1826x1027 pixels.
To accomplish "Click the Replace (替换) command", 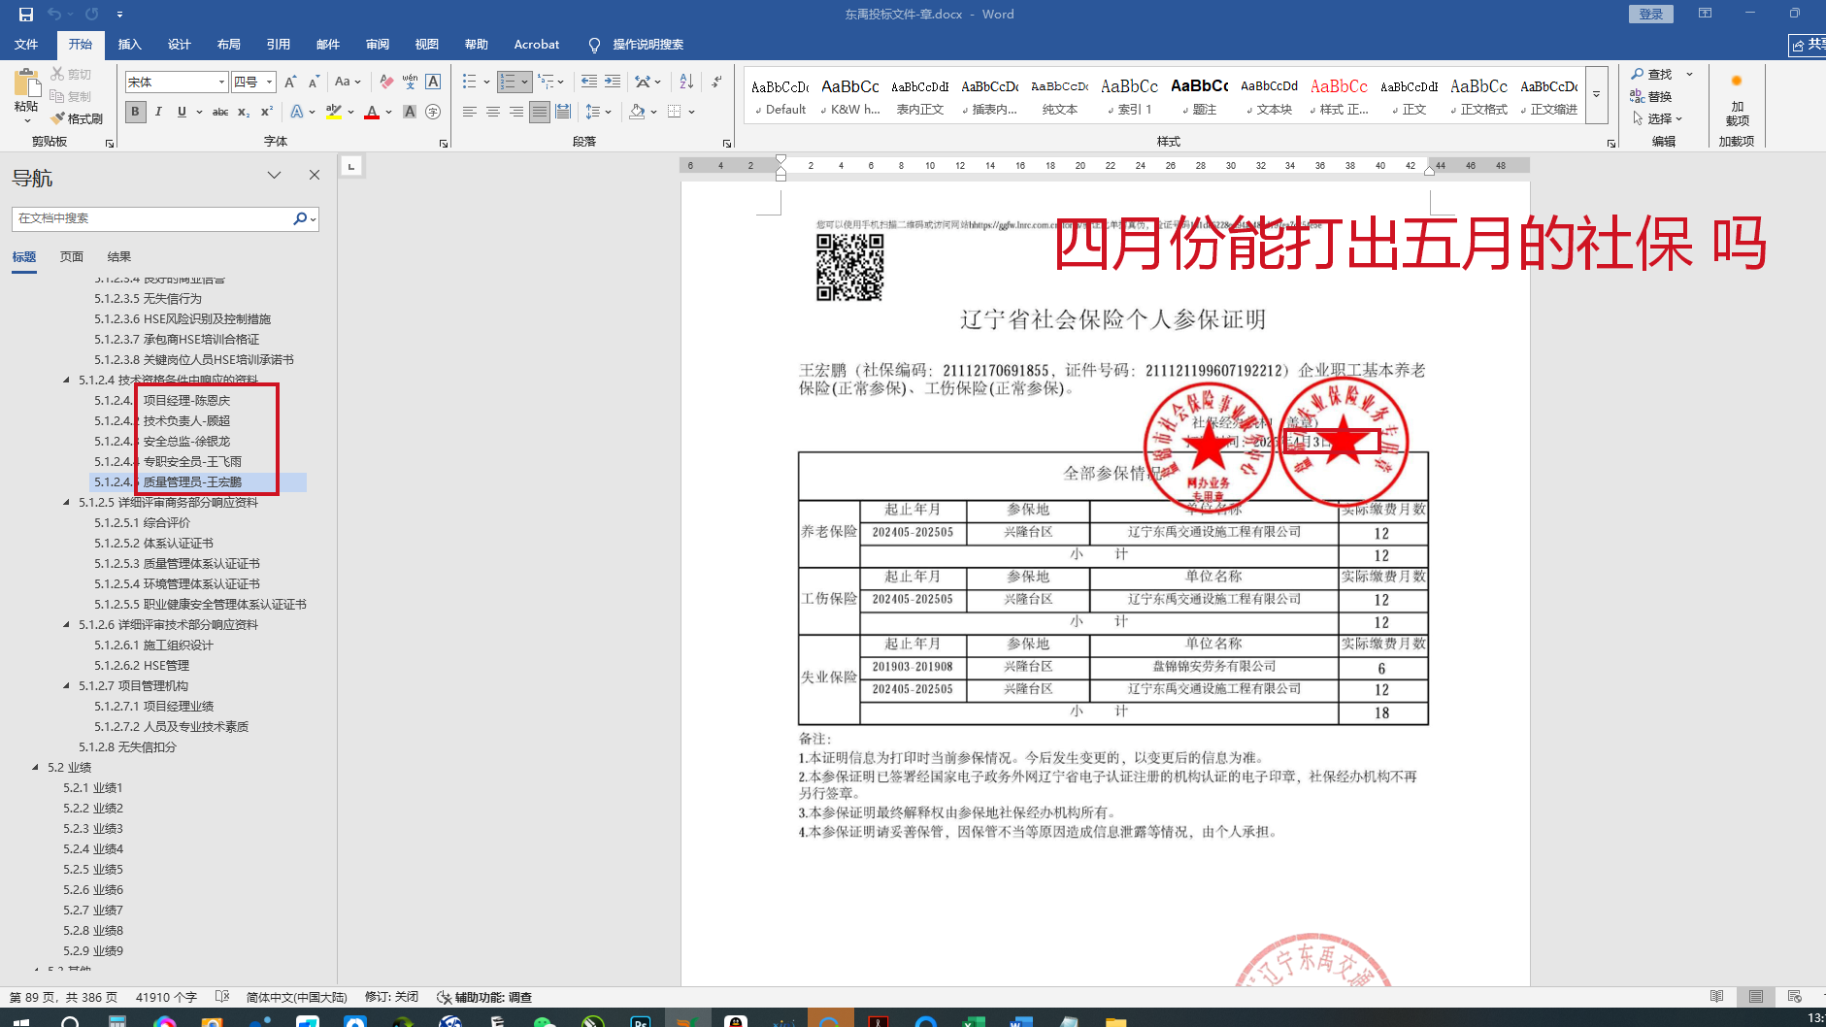I will coord(1651,96).
